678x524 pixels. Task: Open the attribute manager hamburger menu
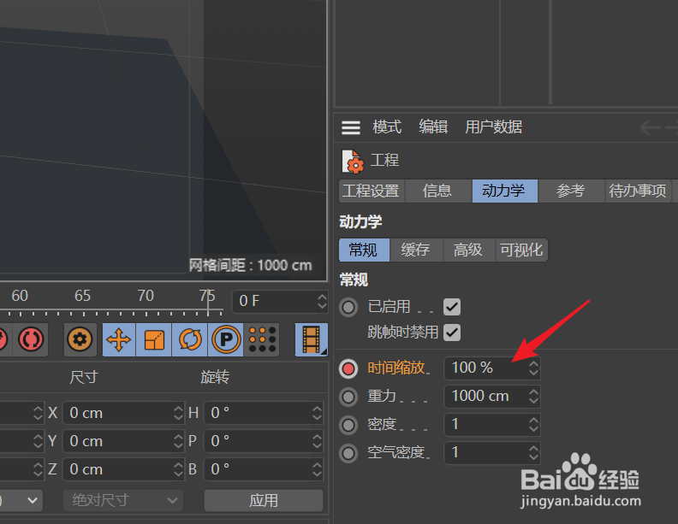[351, 127]
